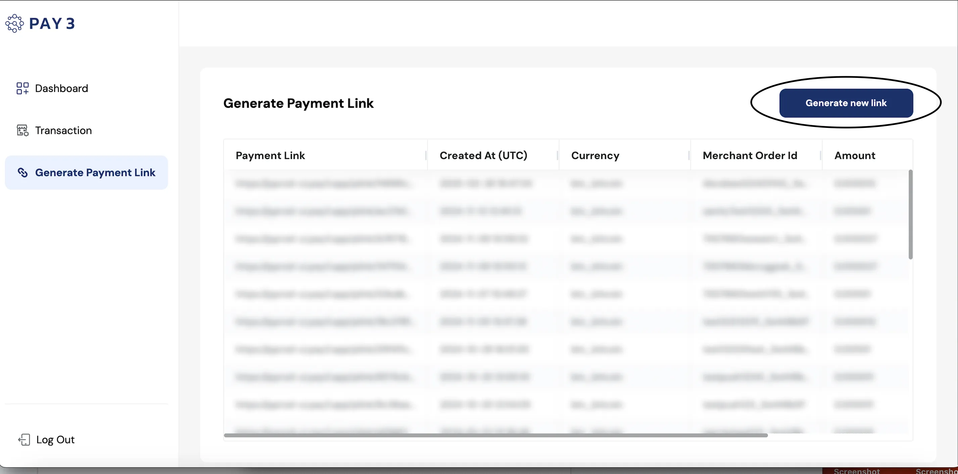958x474 pixels.
Task: Click the Dashboard grid icon
Action: point(22,88)
